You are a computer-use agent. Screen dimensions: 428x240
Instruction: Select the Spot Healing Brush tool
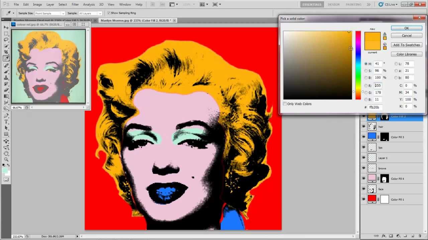point(6,65)
